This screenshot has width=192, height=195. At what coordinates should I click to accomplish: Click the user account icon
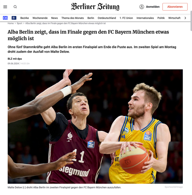(x=142, y=7)
